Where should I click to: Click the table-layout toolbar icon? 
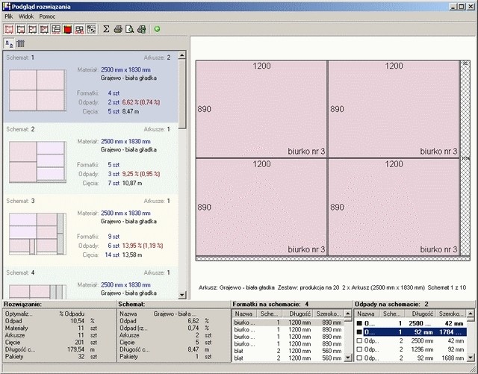click(56, 29)
